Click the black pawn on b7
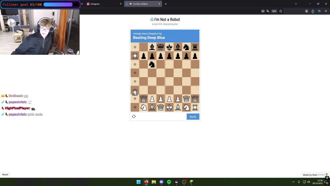This screenshot has height=186, width=330. pos(144,56)
